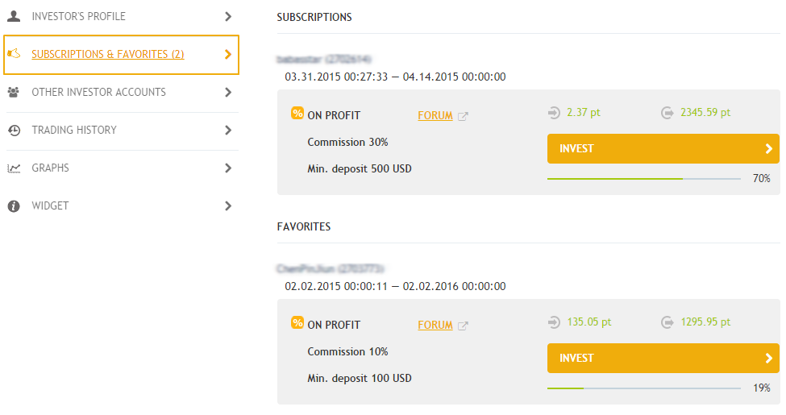Image resolution: width=786 pixels, height=415 pixels.
Task: Click the Widget info icon
Action: [x=14, y=206]
